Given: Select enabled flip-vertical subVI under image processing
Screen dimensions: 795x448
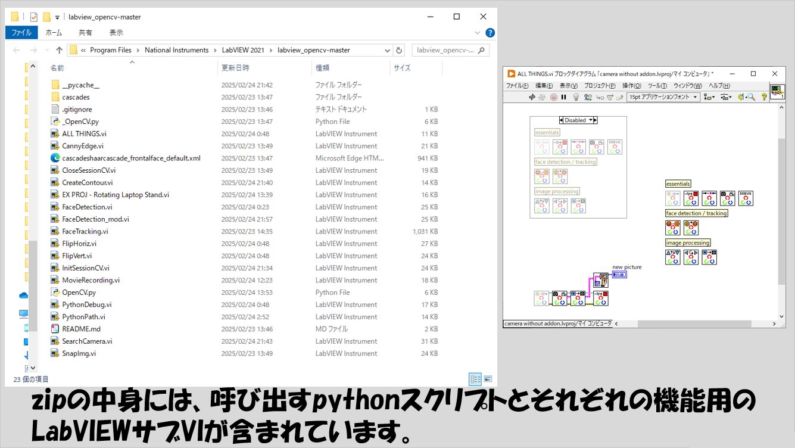Looking at the screenshot, I should tap(672, 257).
